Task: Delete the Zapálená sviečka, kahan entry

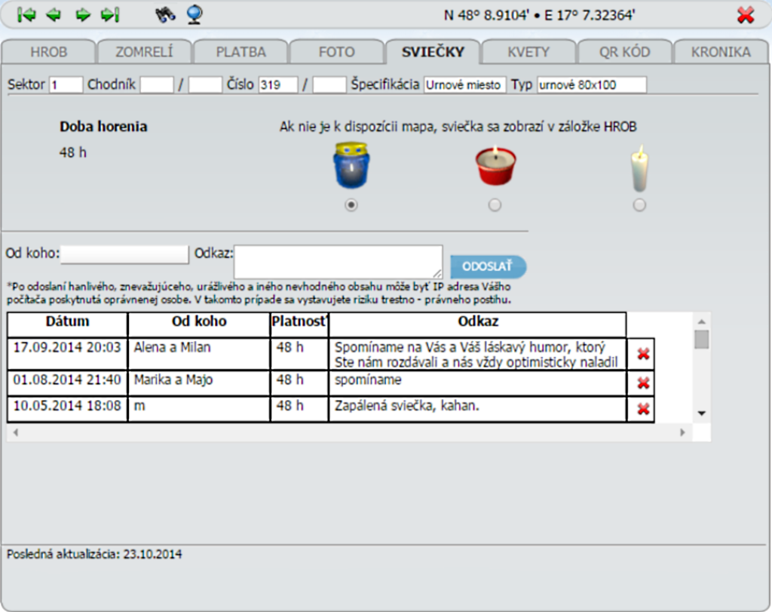Action: pyautogui.click(x=643, y=408)
